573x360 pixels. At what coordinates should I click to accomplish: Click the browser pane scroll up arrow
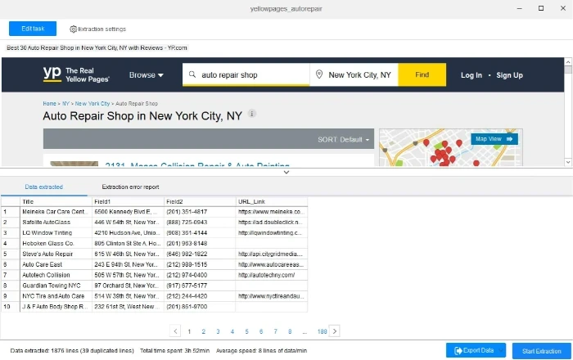pos(568,61)
